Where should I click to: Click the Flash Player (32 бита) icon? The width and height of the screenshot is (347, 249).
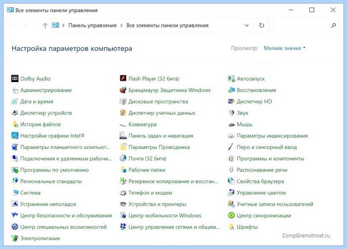(123, 79)
